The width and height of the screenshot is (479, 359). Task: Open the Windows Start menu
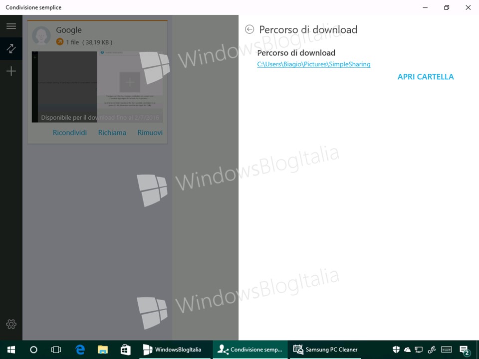[11, 350]
